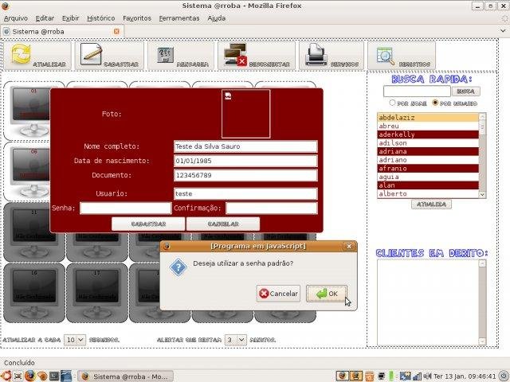Select computer monitor number 06
The width and height of the screenshot is (510, 382).
(30, 171)
